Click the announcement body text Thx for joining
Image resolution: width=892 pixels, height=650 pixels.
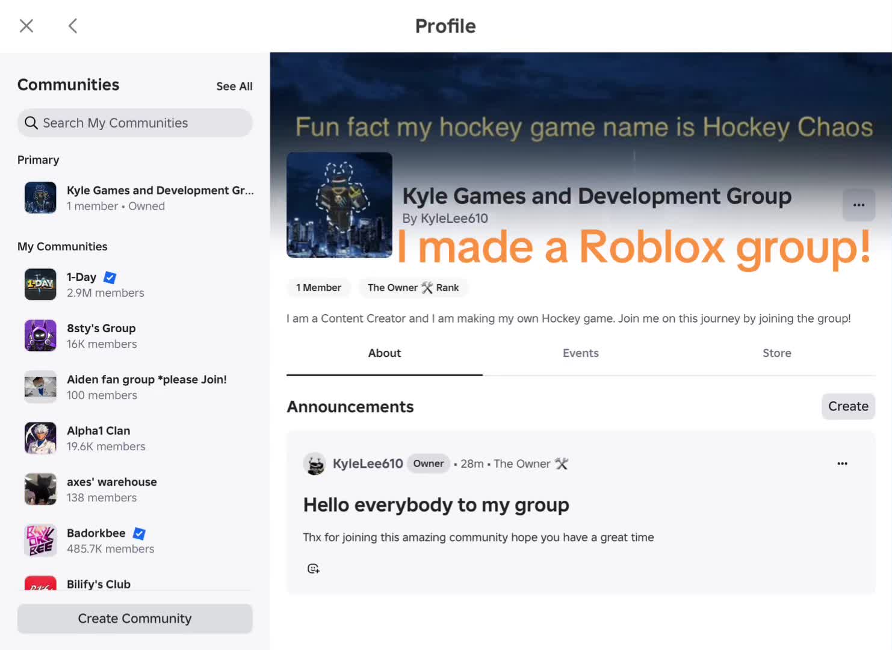[x=479, y=537]
